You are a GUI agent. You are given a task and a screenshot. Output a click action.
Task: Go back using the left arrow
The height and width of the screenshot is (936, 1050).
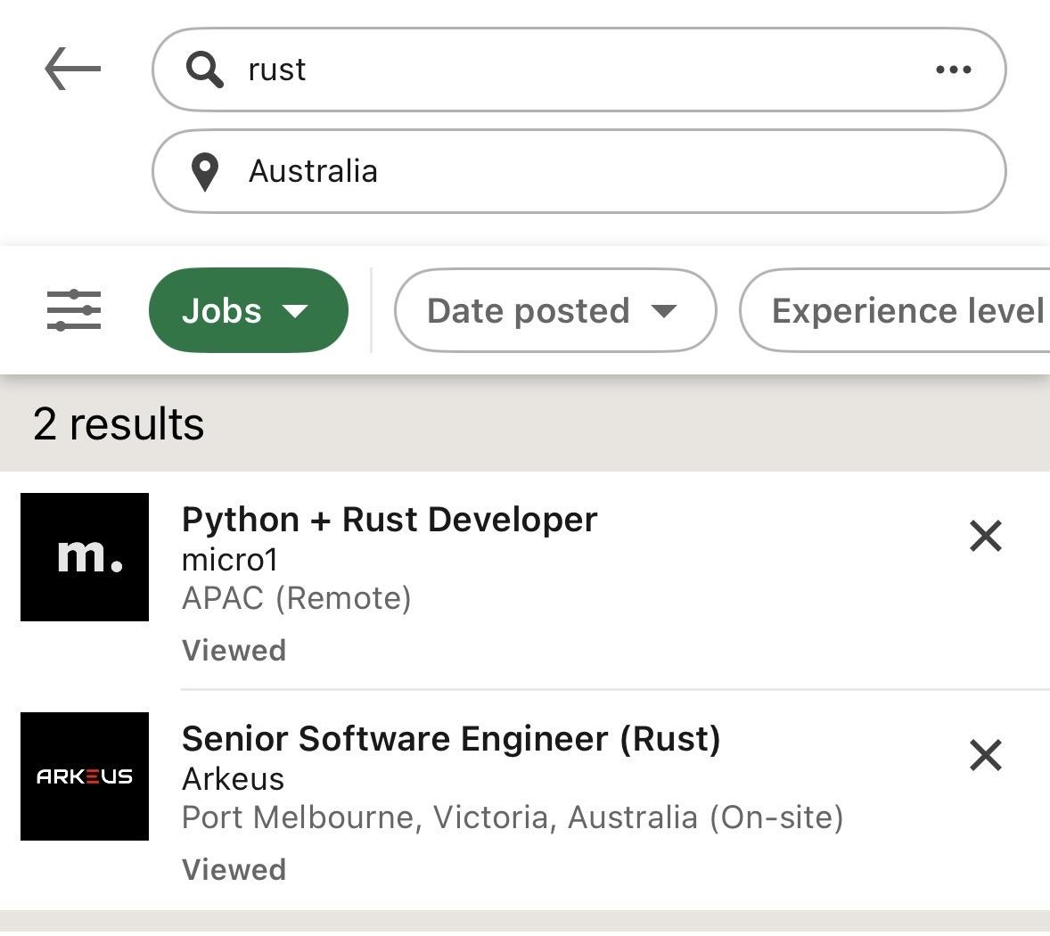72,70
